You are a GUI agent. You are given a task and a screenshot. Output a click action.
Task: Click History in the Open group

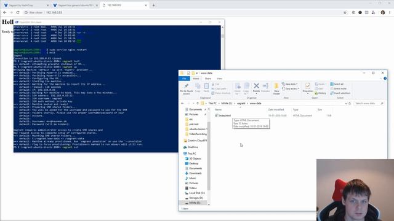coord(320,93)
